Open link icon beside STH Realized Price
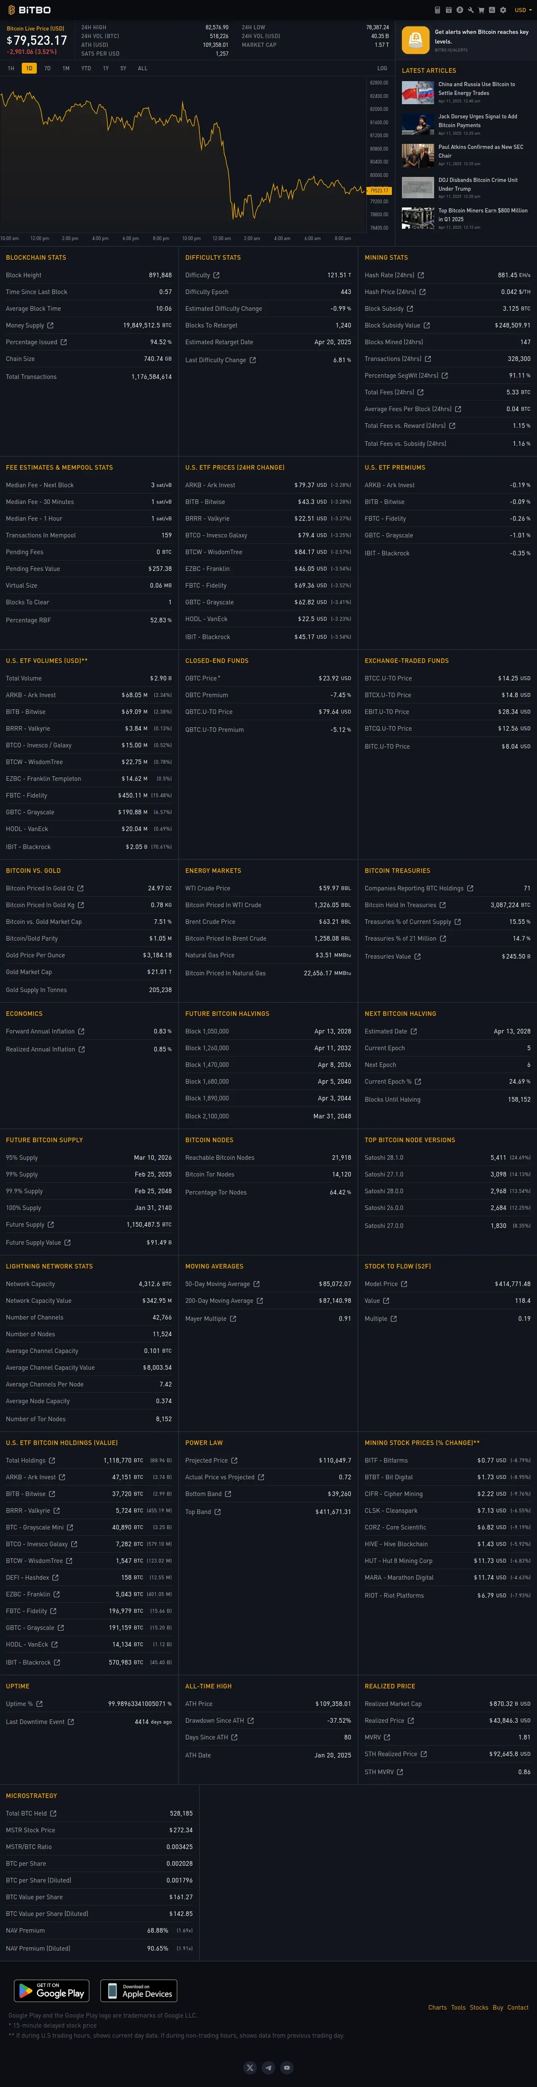The width and height of the screenshot is (537, 2087). coord(424,1754)
